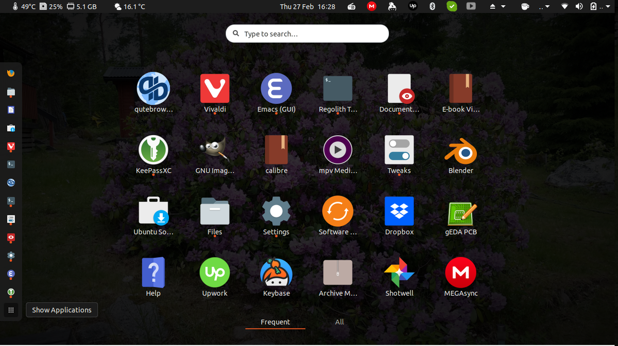
Task: Switch to Emacs in the dock
Action: coord(11,274)
